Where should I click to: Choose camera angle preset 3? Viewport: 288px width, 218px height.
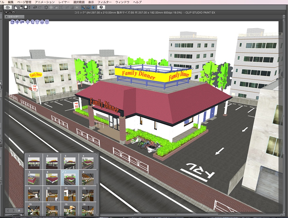pyautogui.click(x=70, y=162)
